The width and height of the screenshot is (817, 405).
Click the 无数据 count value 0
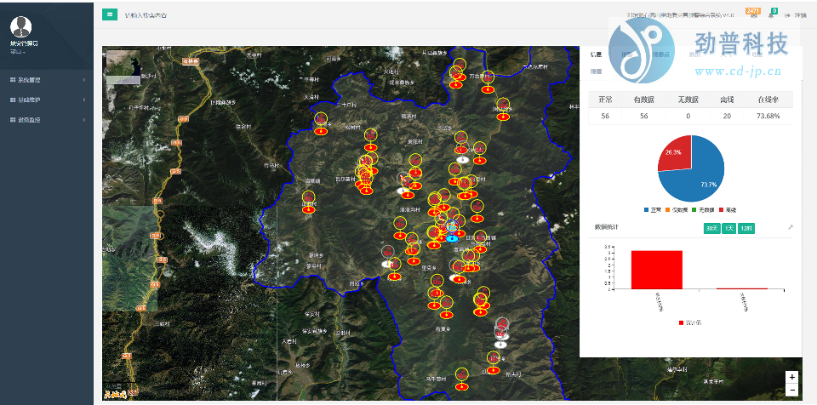(x=688, y=117)
